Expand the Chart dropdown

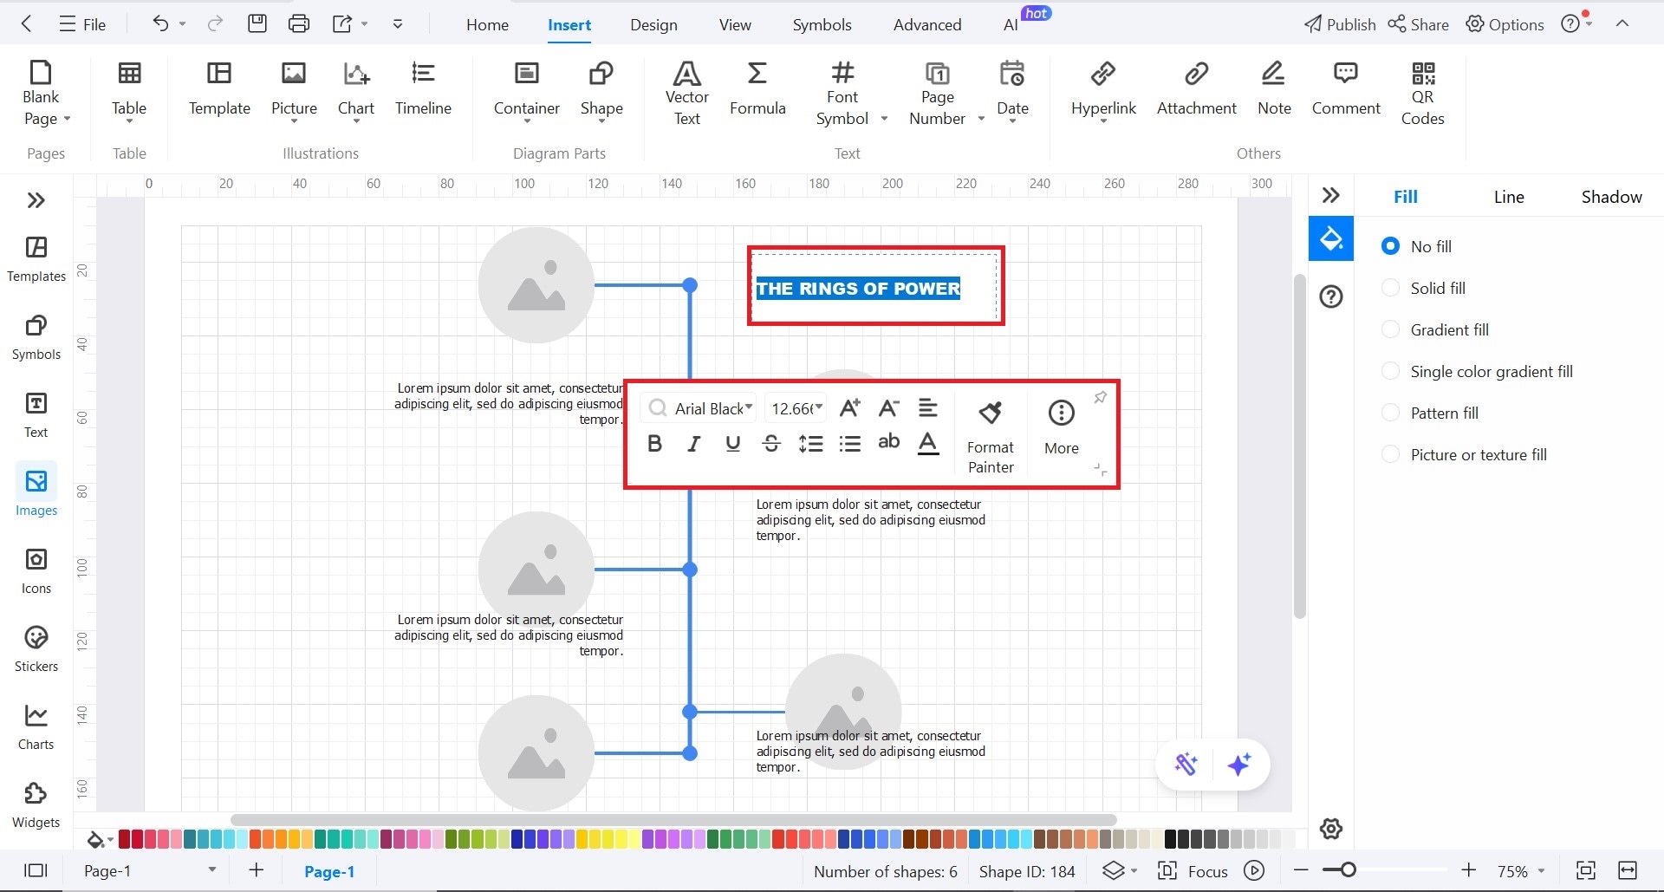pyautogui.click(x=355, y=121)
